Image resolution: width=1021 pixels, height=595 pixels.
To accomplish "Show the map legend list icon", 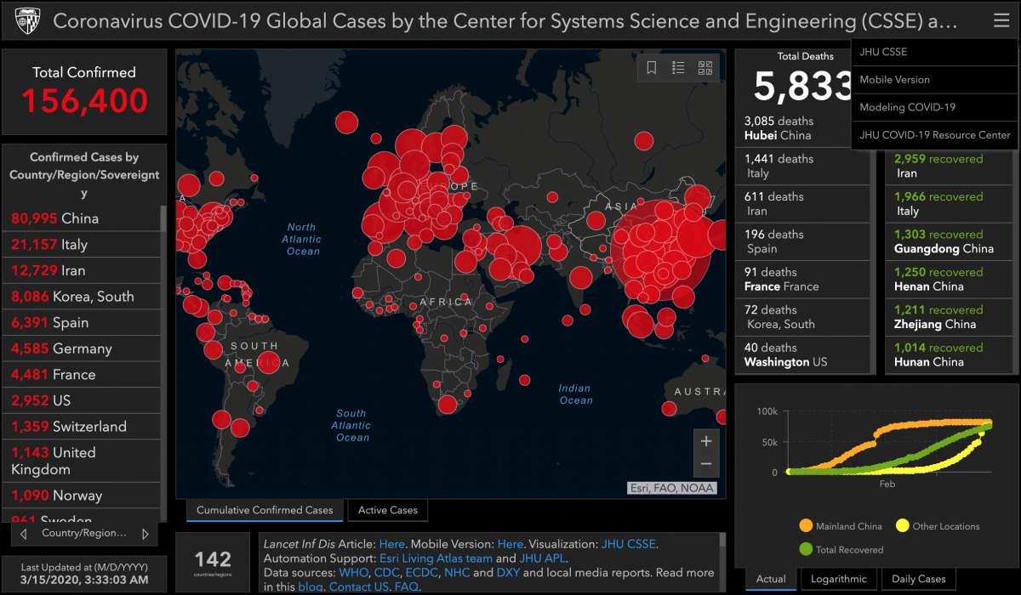I will (678, 68).
